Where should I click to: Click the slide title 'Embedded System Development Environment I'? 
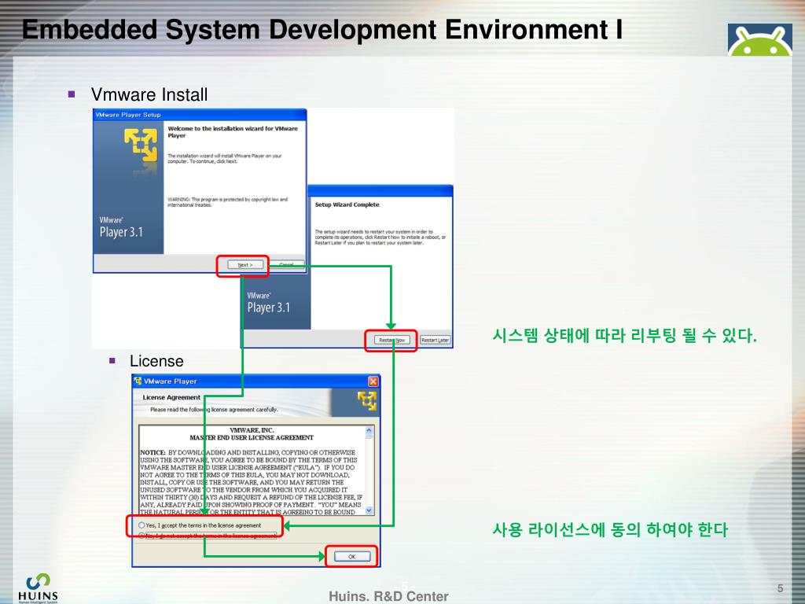pyautogui.click(x=322, y=29)
